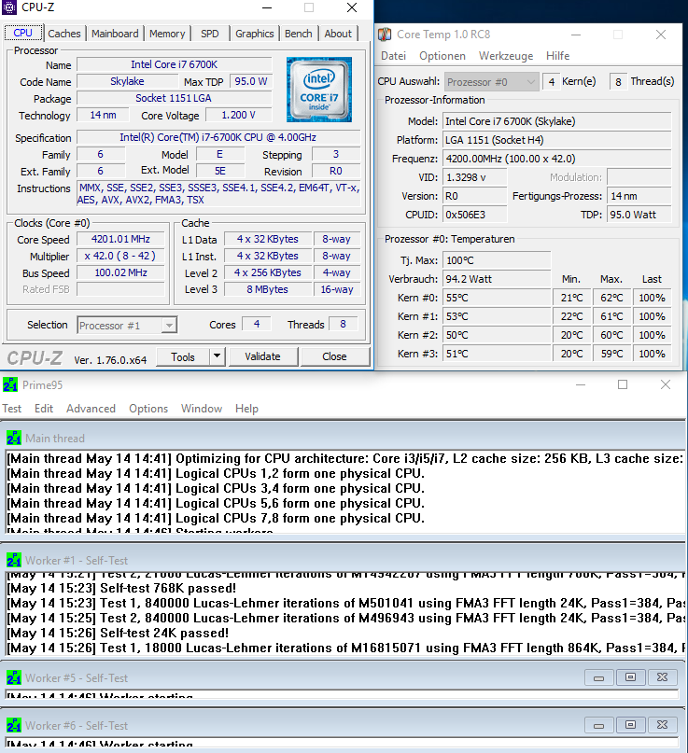Close the Worker #6 sub-window
The image size is (688, 753).
(662, 725)
